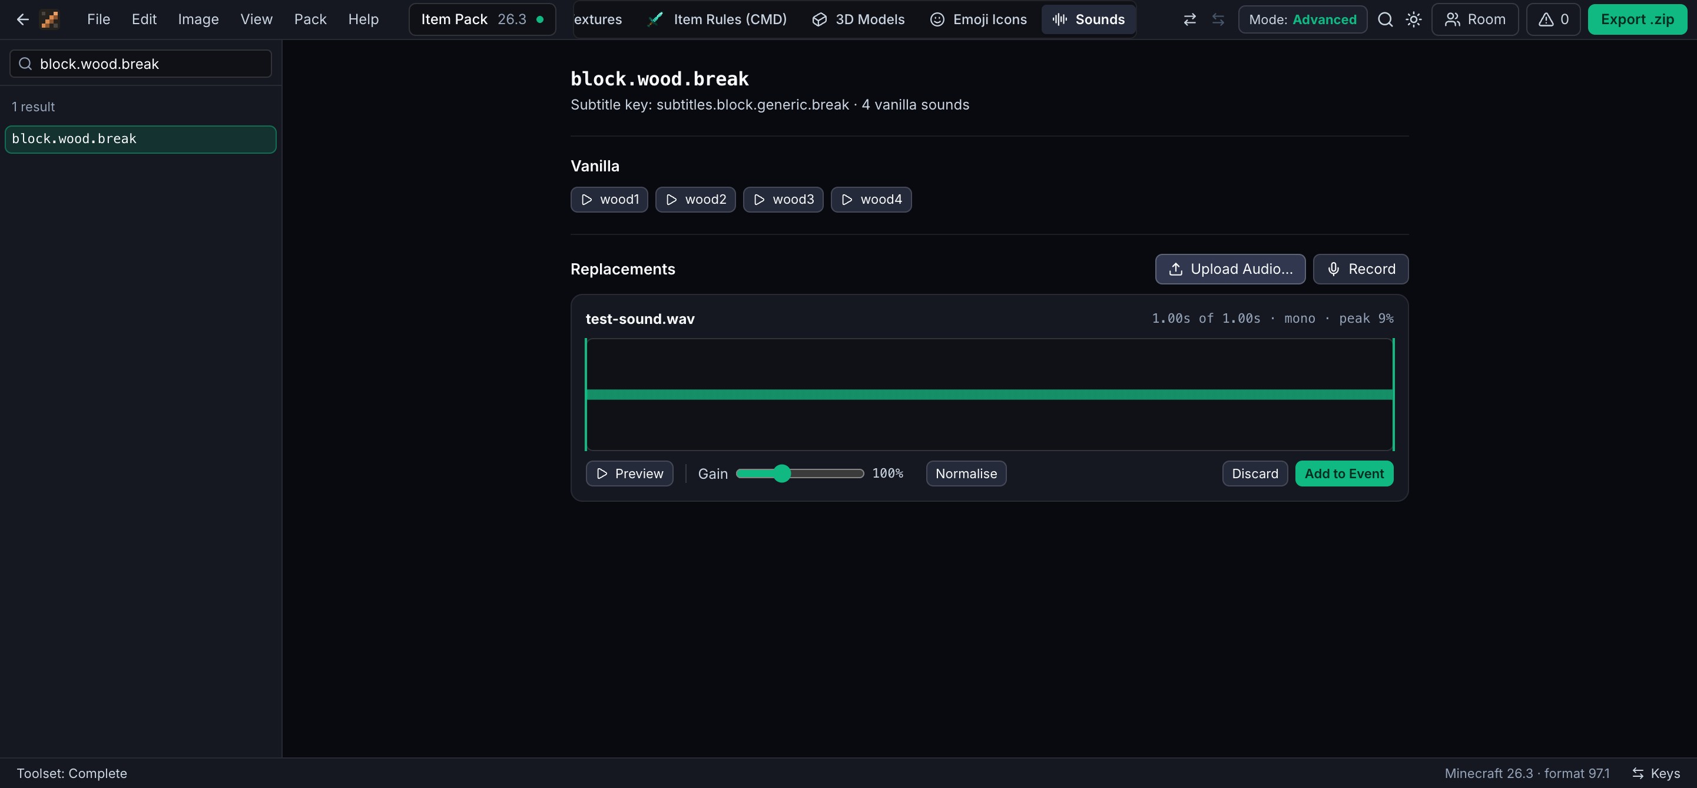
Task: Open the Item Pack 26.3 selector
Action: (482, 20)
